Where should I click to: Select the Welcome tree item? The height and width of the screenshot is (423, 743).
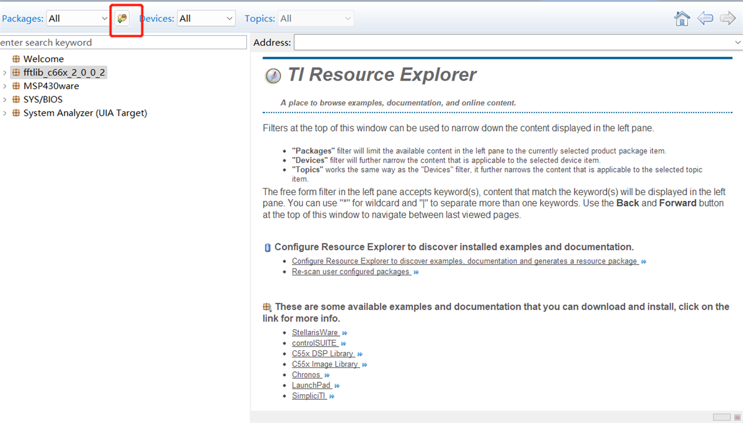(x=43, y=59)
